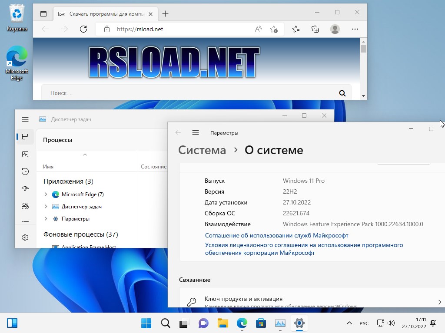Select Processes page in Task Manager sidebar
The height and width of the screenshot is (333, 445).
25,137
